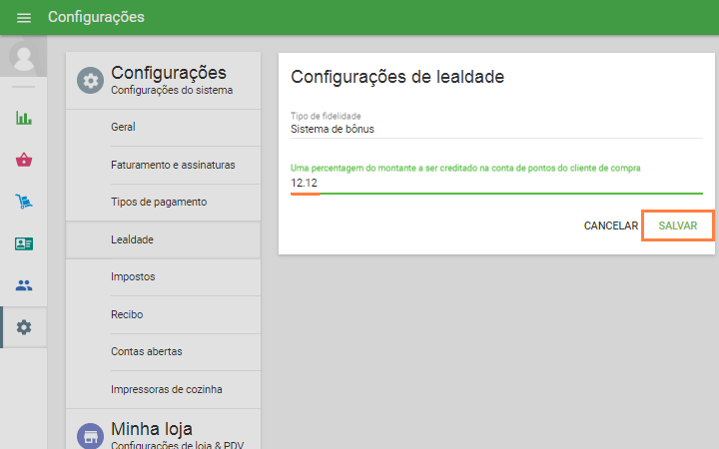Click the CANCELAR button
The image size is (719, 449).
pos(611,225)
